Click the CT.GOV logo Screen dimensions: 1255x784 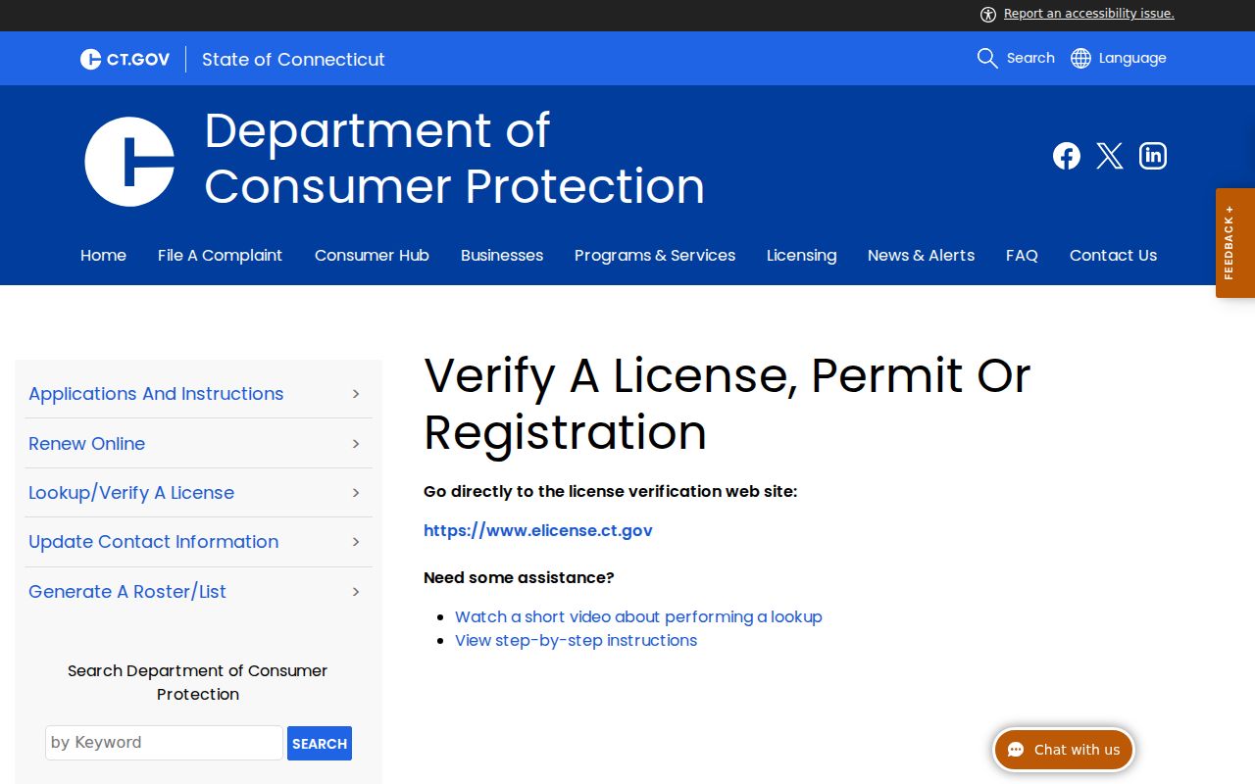[x=125, y=59]
